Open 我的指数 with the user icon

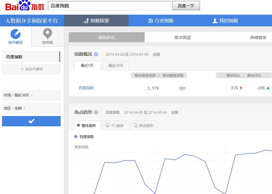pyautogui.click(x=215, y=21)
